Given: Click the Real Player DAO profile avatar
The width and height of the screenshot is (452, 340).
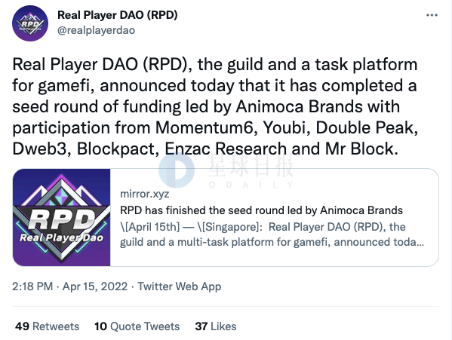Looking at the screenshot, I should (x=30, y=23).
